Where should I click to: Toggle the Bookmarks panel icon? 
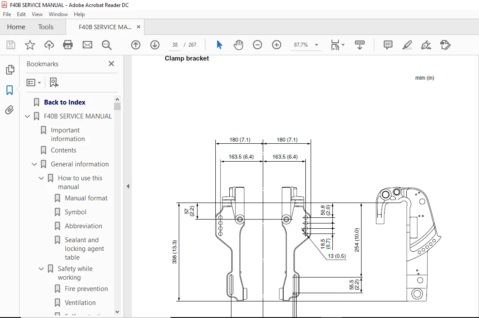[x=10, y=90]
